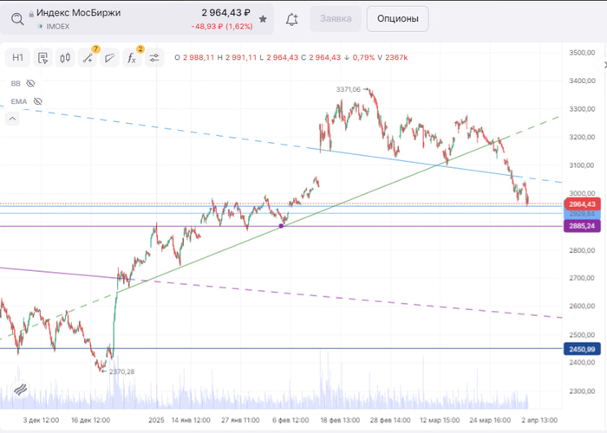
Task: Toggle EMA indicator visibility eye
Action: [x=36, y=101]
